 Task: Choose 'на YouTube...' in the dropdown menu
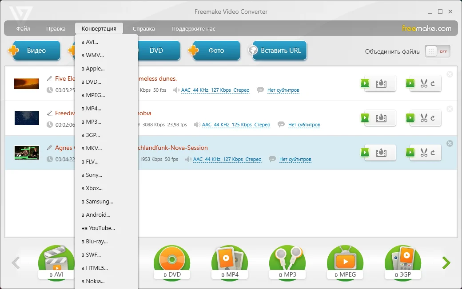pos(98,228)
